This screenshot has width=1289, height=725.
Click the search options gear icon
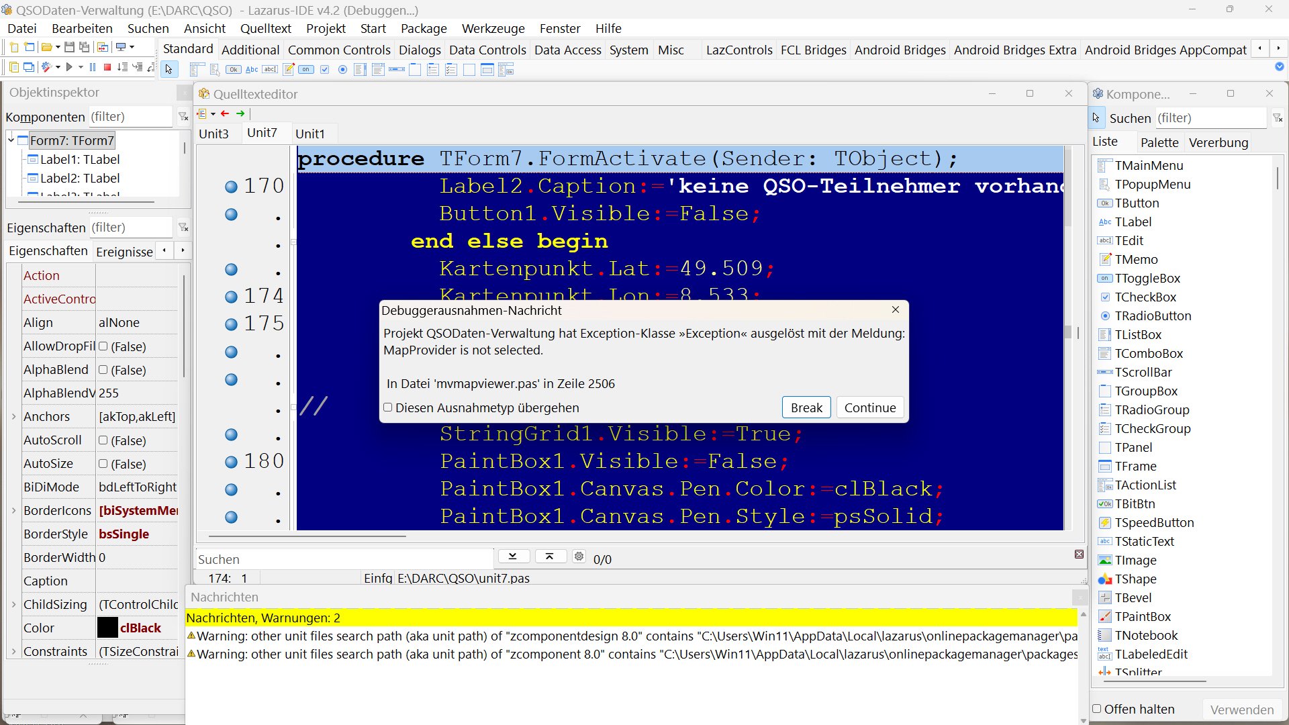[579, 557]
